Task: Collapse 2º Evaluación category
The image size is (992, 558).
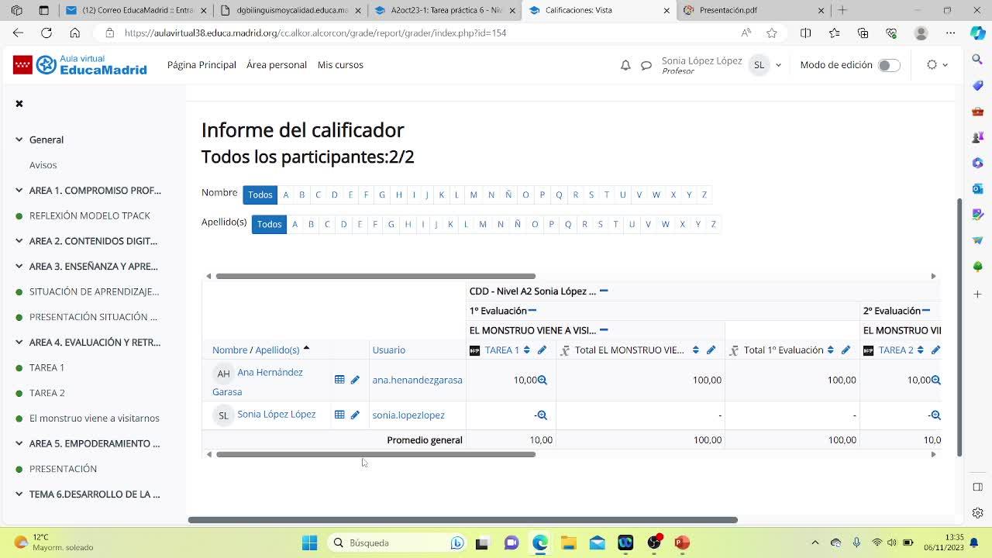Action: point(926,311)
